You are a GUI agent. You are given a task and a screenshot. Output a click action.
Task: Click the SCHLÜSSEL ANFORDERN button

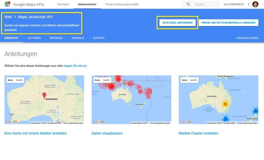pyautogui.click(x=177, y=23)
